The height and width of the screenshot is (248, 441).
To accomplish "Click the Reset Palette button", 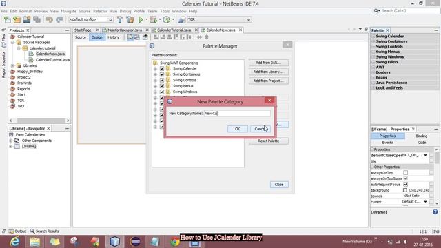I will click(268, 141).
